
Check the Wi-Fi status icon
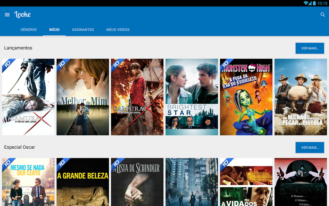point(306,3)
